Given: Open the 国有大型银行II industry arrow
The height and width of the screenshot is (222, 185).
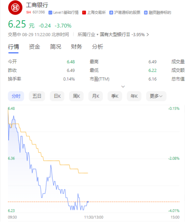Looking at the screenshot, I should [x=148, y=34].
